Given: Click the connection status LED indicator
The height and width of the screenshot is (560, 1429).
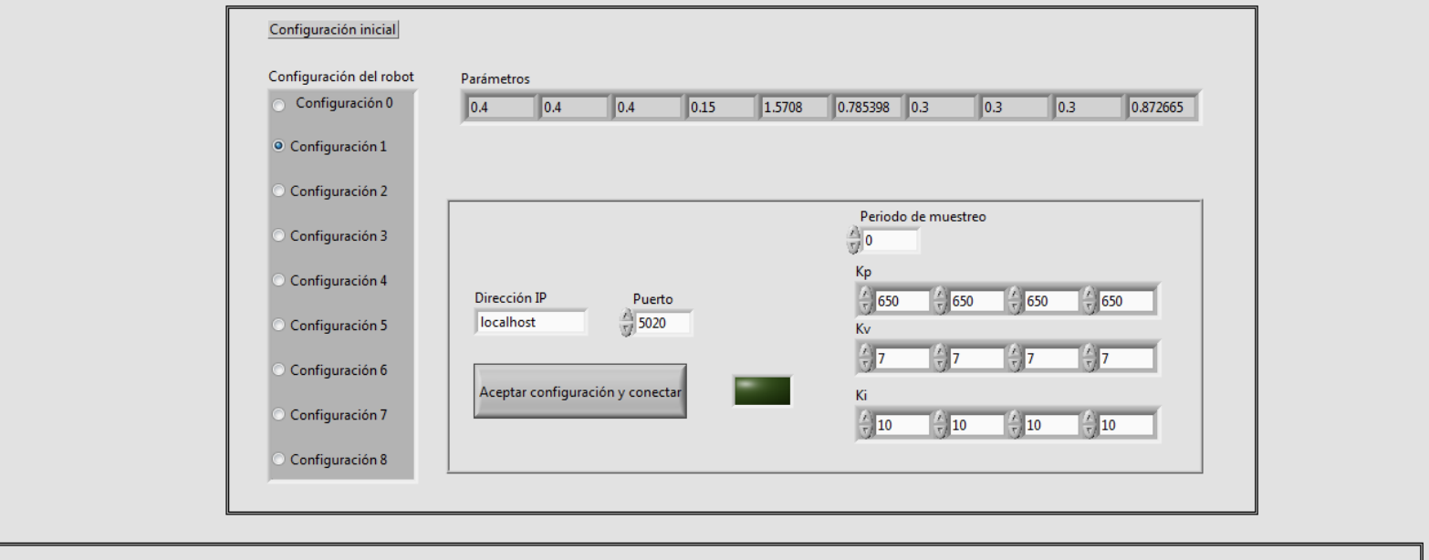Looking at the screenshot, I should point(762,390).
